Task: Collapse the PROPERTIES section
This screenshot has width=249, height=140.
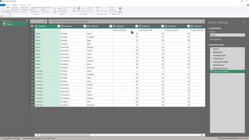Action: [209, 28]
